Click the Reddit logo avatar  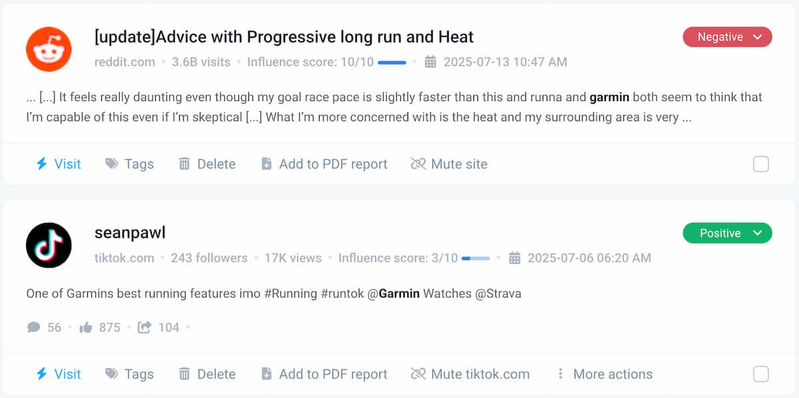49,49
